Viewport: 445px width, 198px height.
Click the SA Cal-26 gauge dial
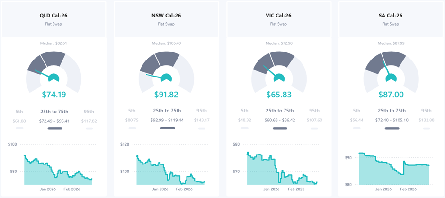point(392,71)
